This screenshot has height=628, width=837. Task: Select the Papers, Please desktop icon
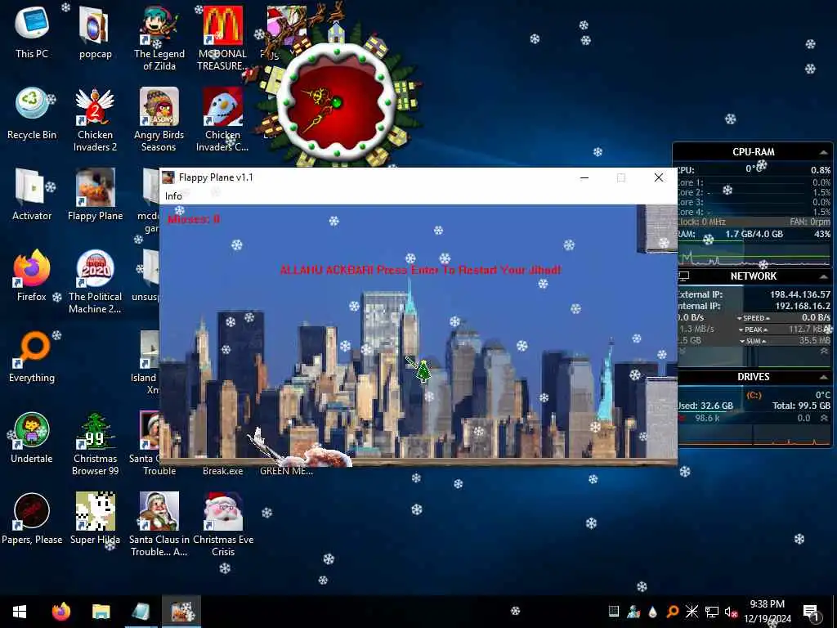(x=32, y=519)
